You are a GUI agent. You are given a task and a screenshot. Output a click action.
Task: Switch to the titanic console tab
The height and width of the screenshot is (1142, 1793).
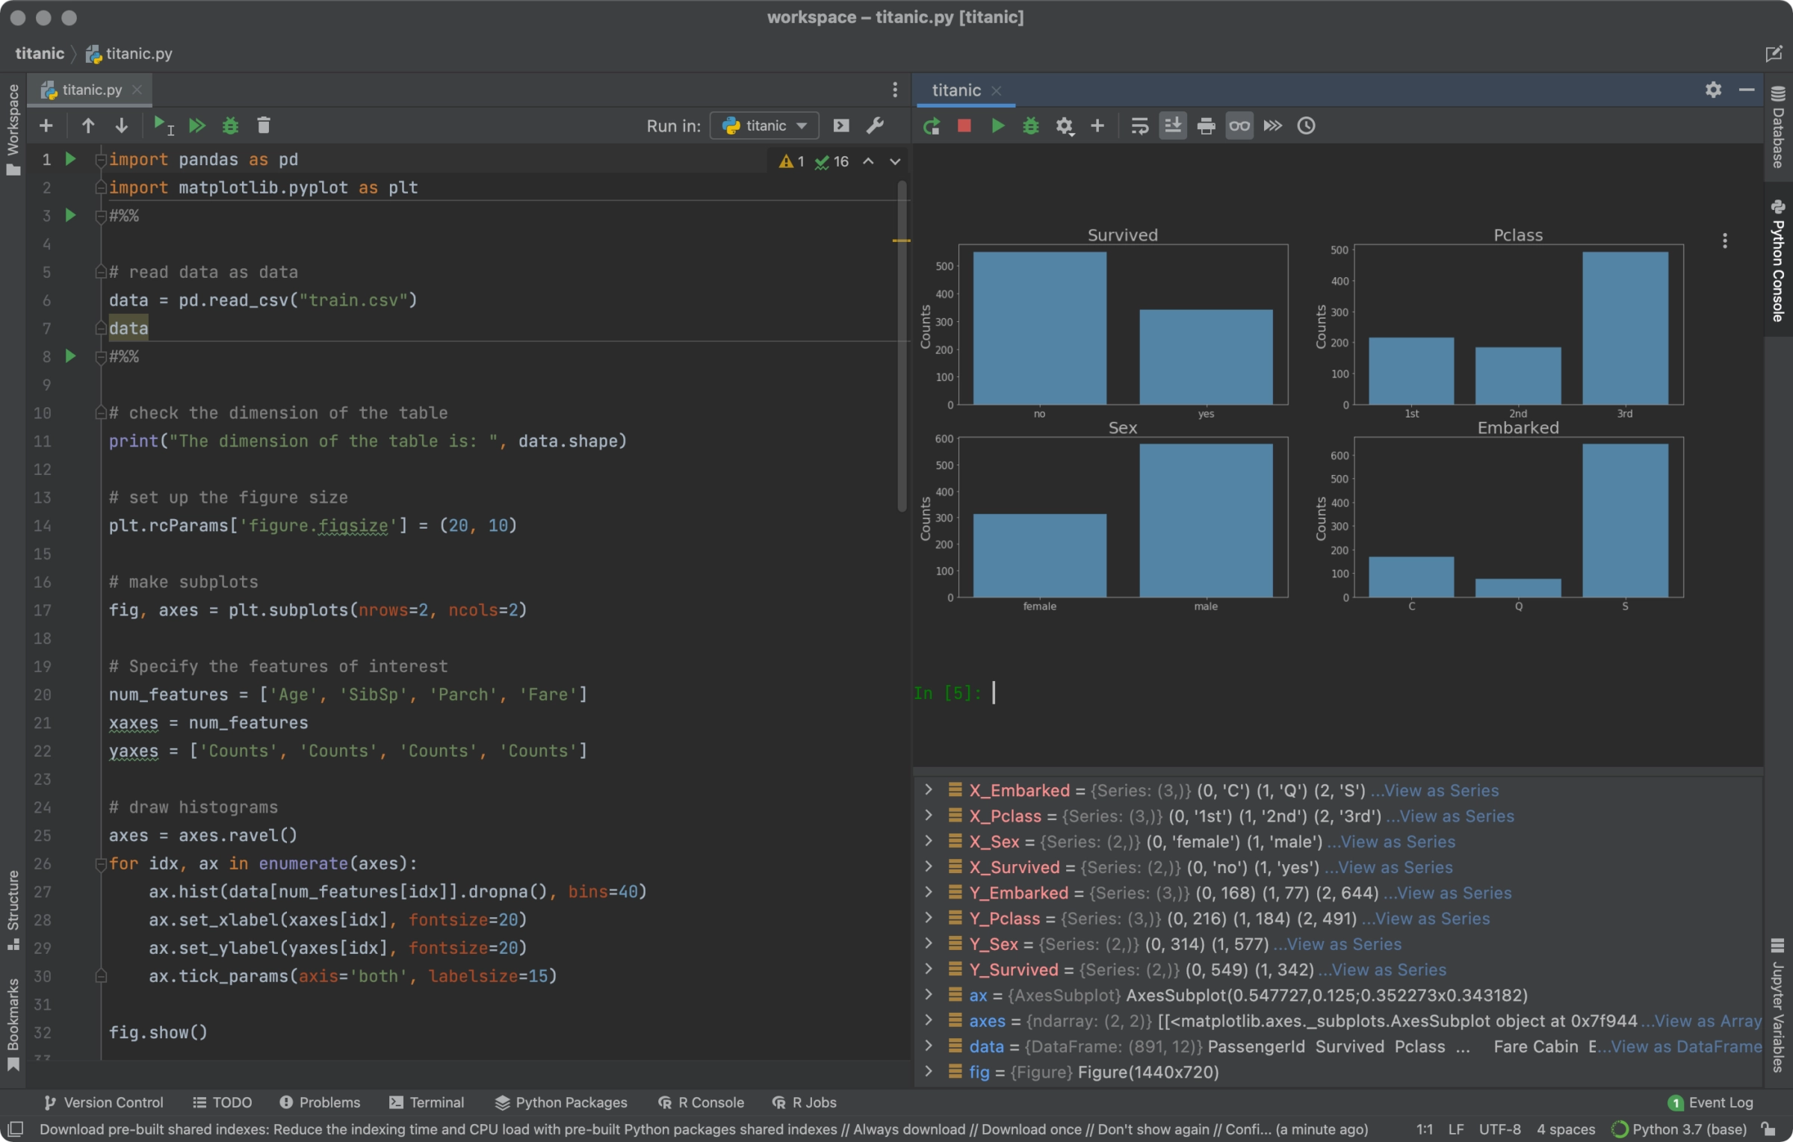point(953,89)
